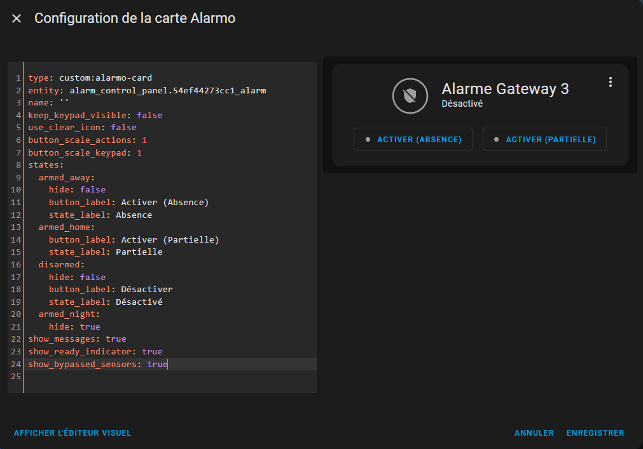
Task: Click the 'keep_keypad_visible: false' line
Action: (95, 115)
